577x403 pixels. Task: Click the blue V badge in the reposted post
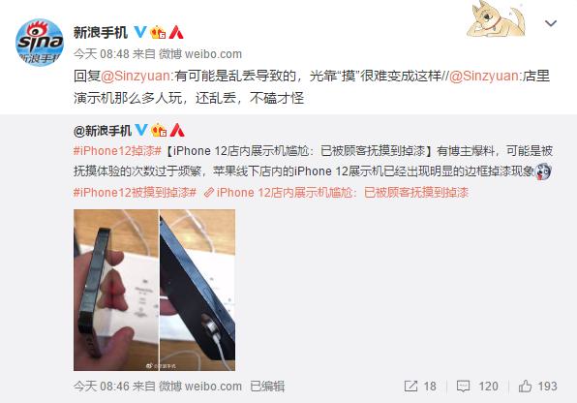click(141, 130)
